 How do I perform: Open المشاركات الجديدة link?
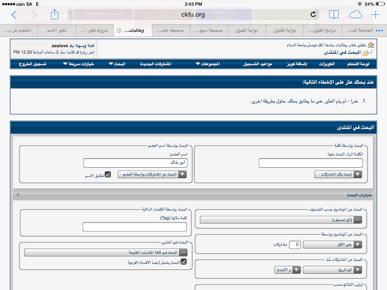[x=155, y=64]
